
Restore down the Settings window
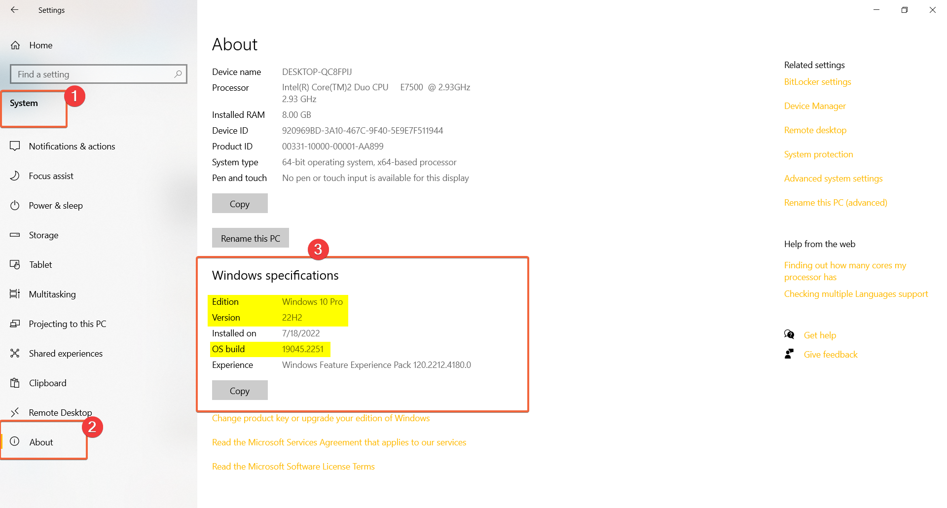(x=905, y=10)
